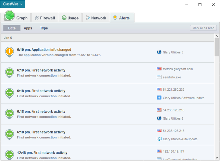Image resolution: width=220 pixels, height=161 pixels.
Task: Open the GlassWire dropdown menu
Action: pos(12,4)
